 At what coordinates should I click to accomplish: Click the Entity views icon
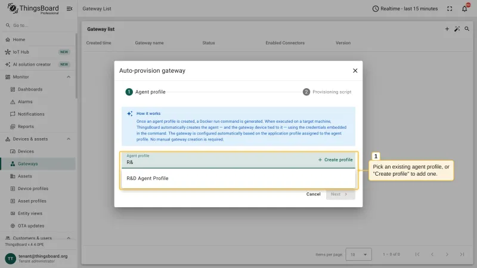coord(13,213)
